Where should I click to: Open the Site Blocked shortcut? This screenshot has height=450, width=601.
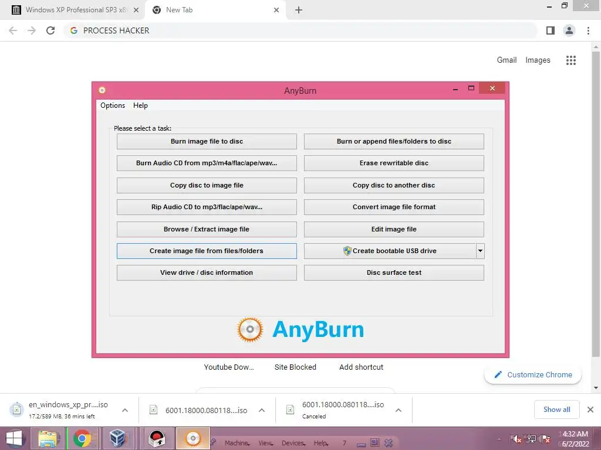(295, 367)
